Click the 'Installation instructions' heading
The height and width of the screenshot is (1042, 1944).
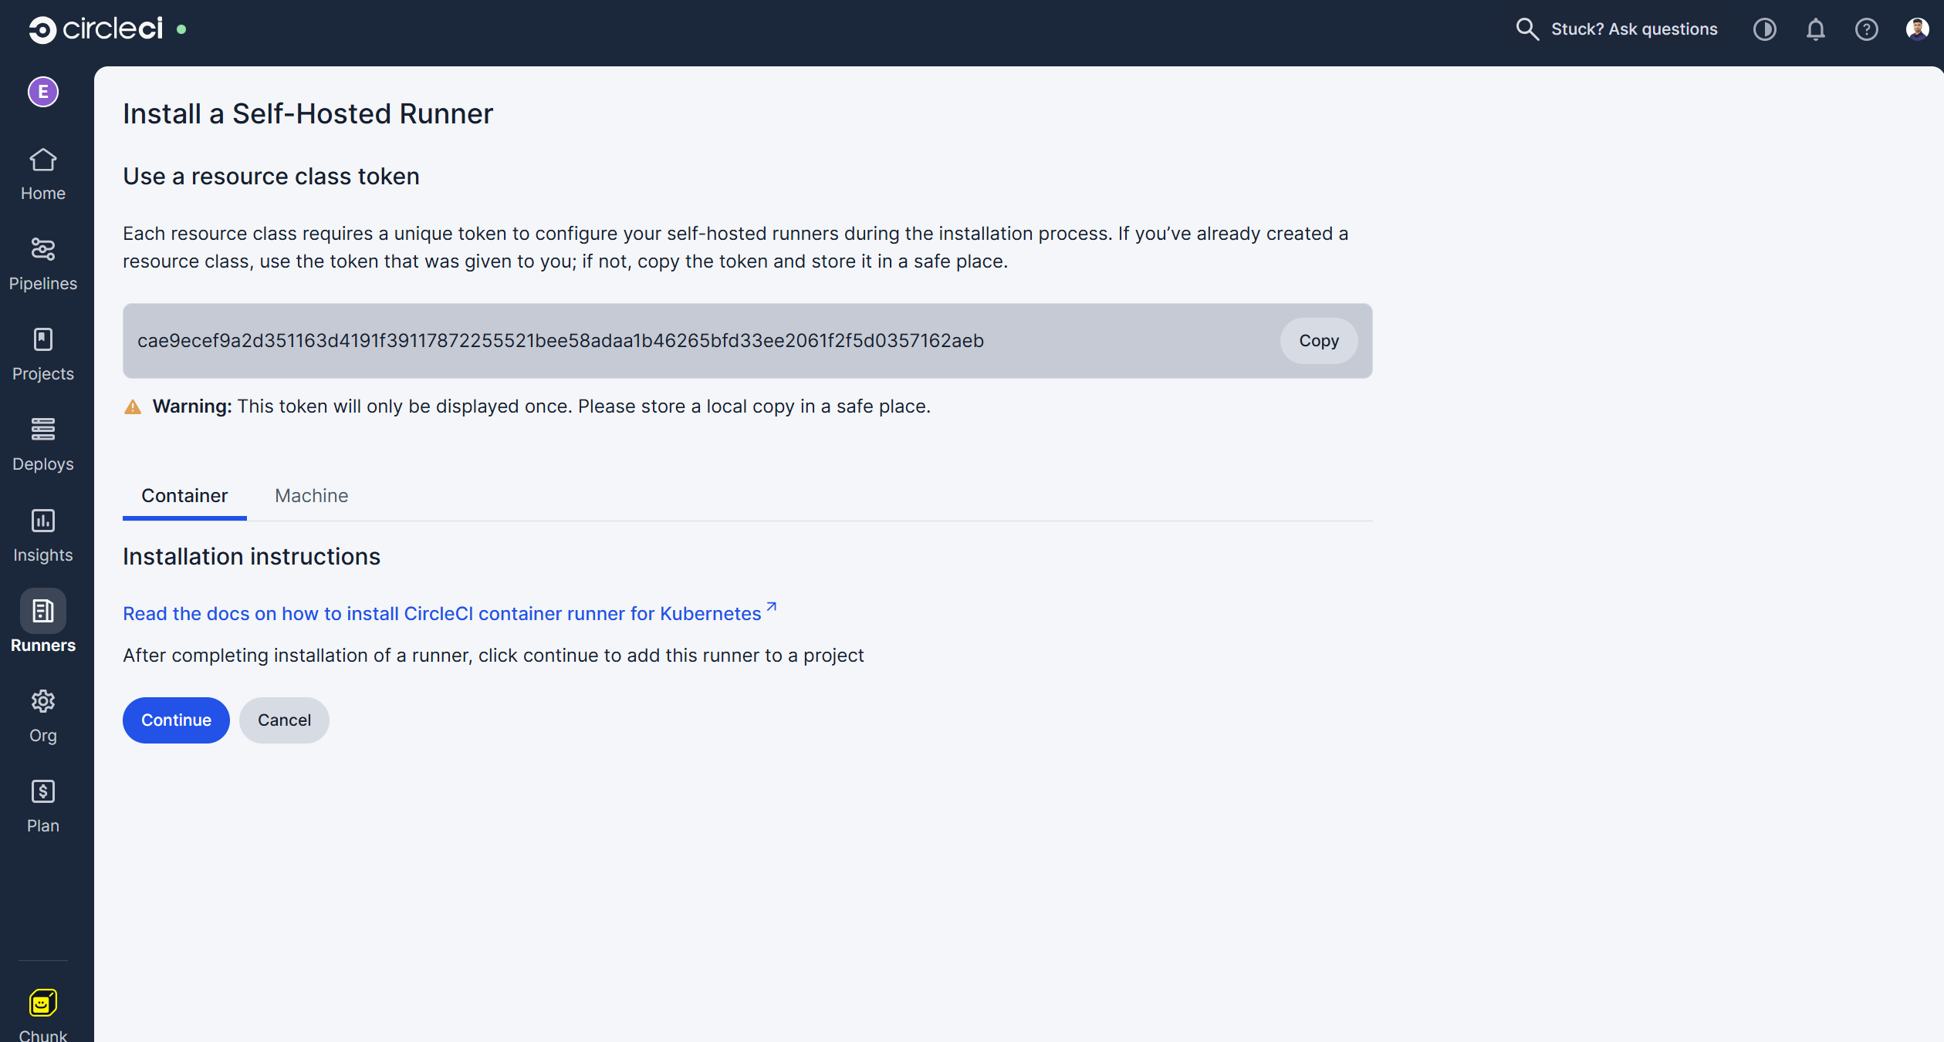pos(252,557)
